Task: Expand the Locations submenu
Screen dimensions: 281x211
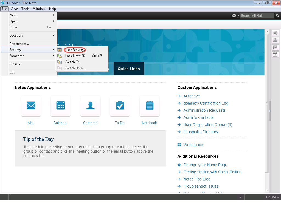Action: [54, 35]
